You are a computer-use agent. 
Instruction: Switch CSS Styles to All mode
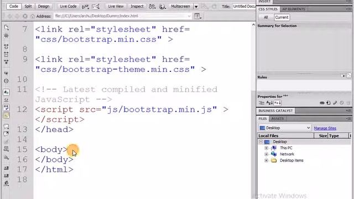(x=265, y=17)
